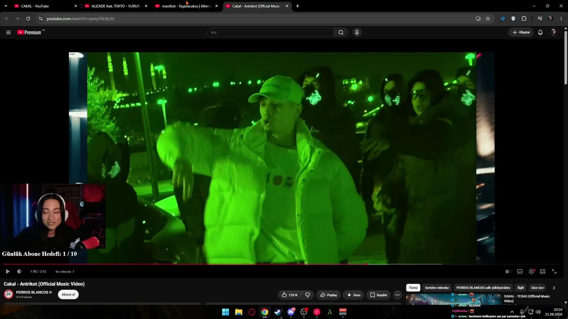Mute the video player volume
This screenshot has height=319, width=568.
19,272
